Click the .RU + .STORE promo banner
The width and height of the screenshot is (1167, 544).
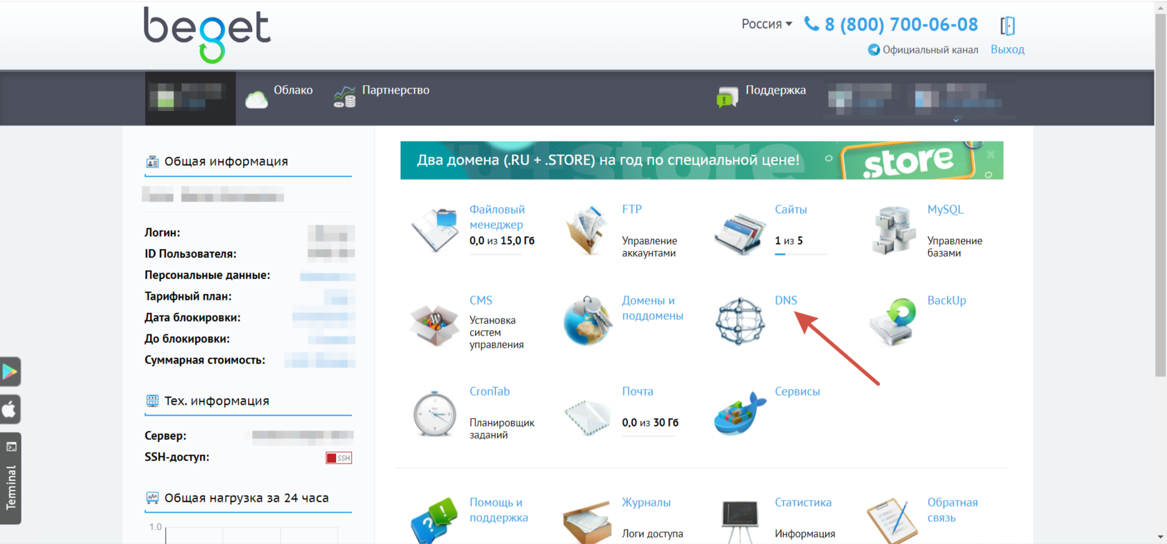click(x=702, y=160)
